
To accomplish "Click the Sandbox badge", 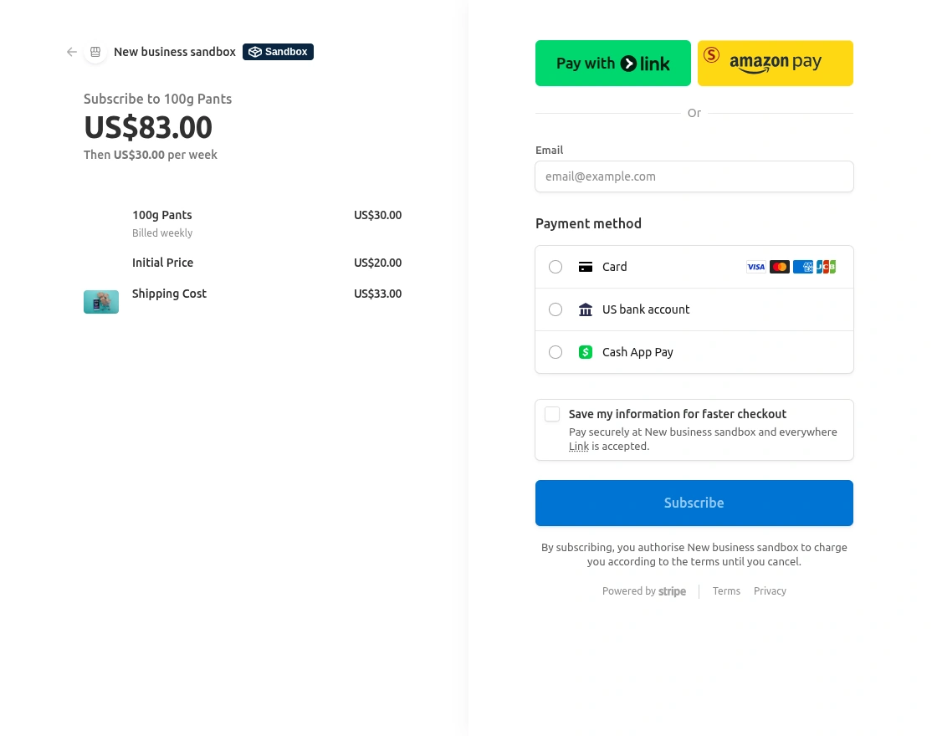I will 278,51.
